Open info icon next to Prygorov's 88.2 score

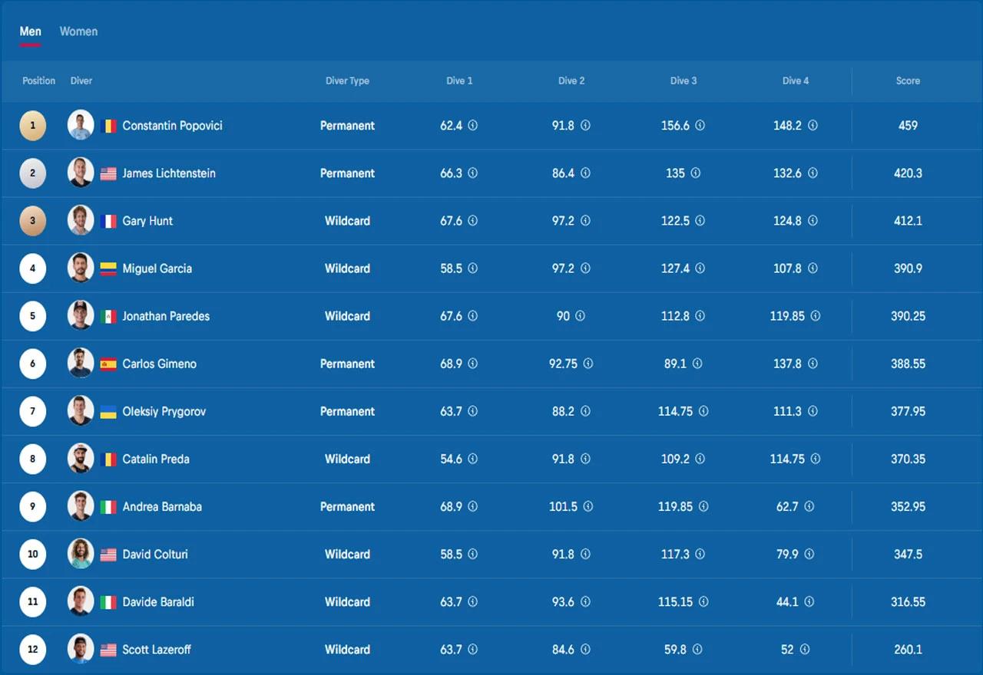pos(585,411)
